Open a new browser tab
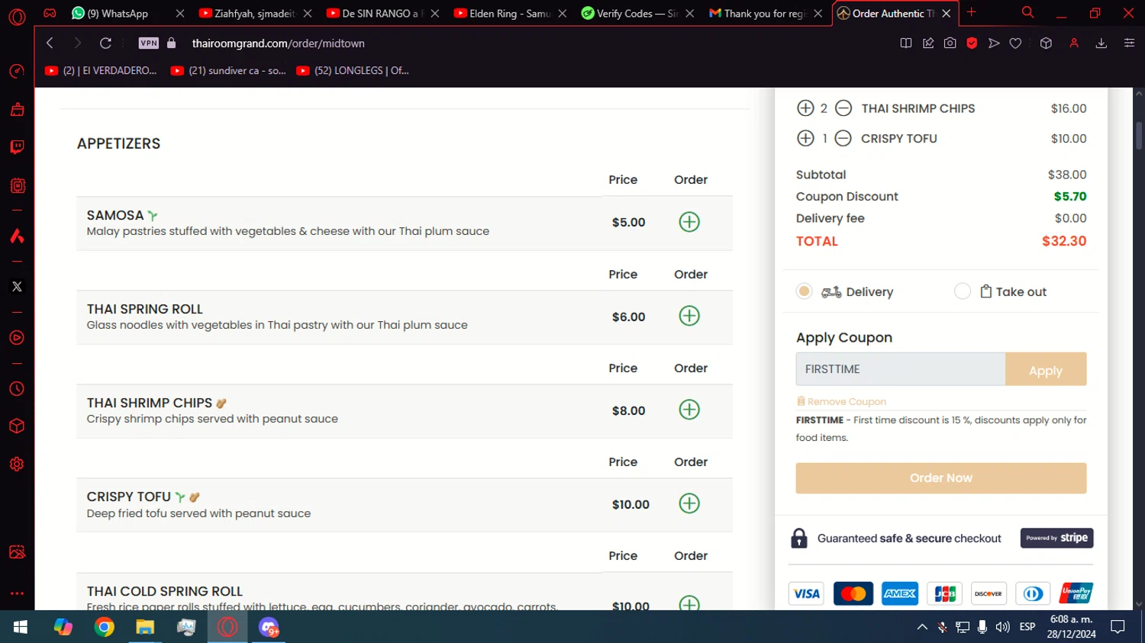The image size is (1145, 643). (972, 12)
